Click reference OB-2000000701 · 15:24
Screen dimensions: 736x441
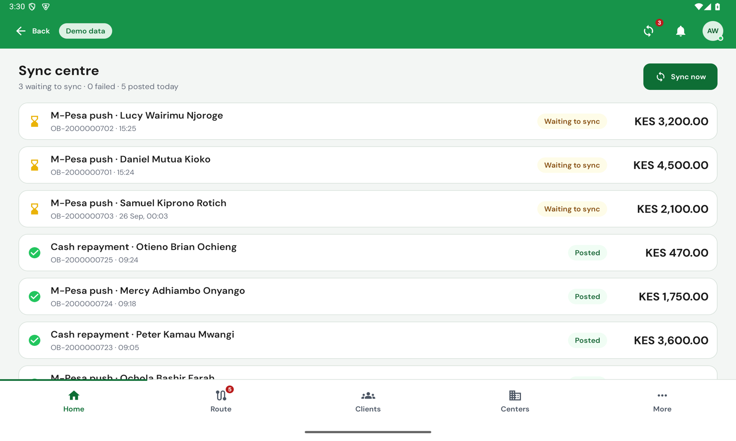[92, 172]
